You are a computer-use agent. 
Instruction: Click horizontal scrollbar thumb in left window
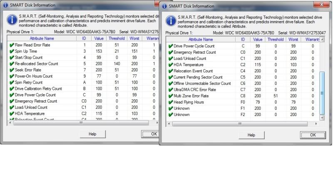[81, 123]
